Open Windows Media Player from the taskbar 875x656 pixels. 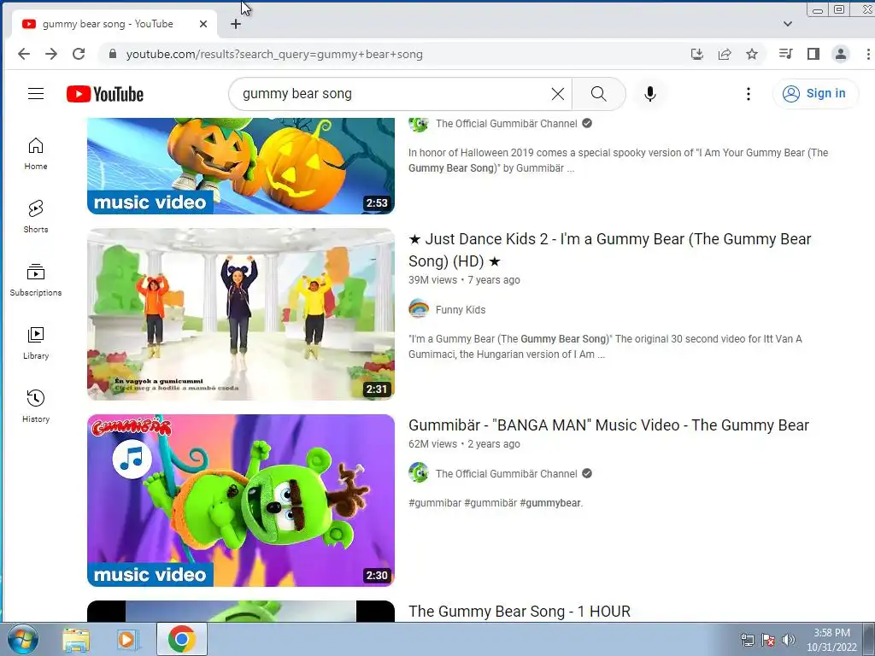pyautogui.click(x=126, y=639)
